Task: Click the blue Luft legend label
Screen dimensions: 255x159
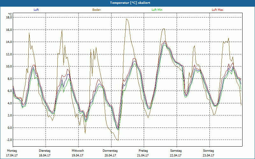Action: [x=36, y=10]
